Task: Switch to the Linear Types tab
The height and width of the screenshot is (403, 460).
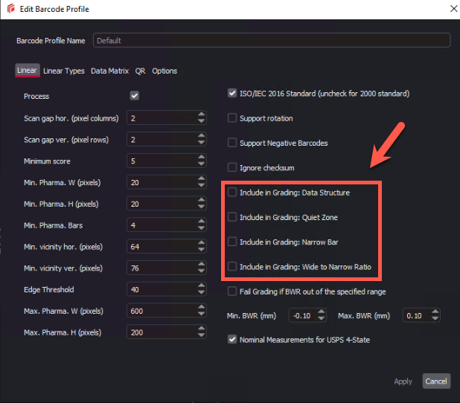Action: tap(64, 71)
